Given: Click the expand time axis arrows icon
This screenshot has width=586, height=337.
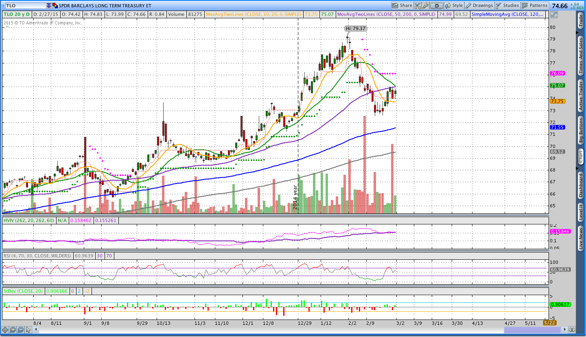Looking at the screenshot, I should [572, 330].
